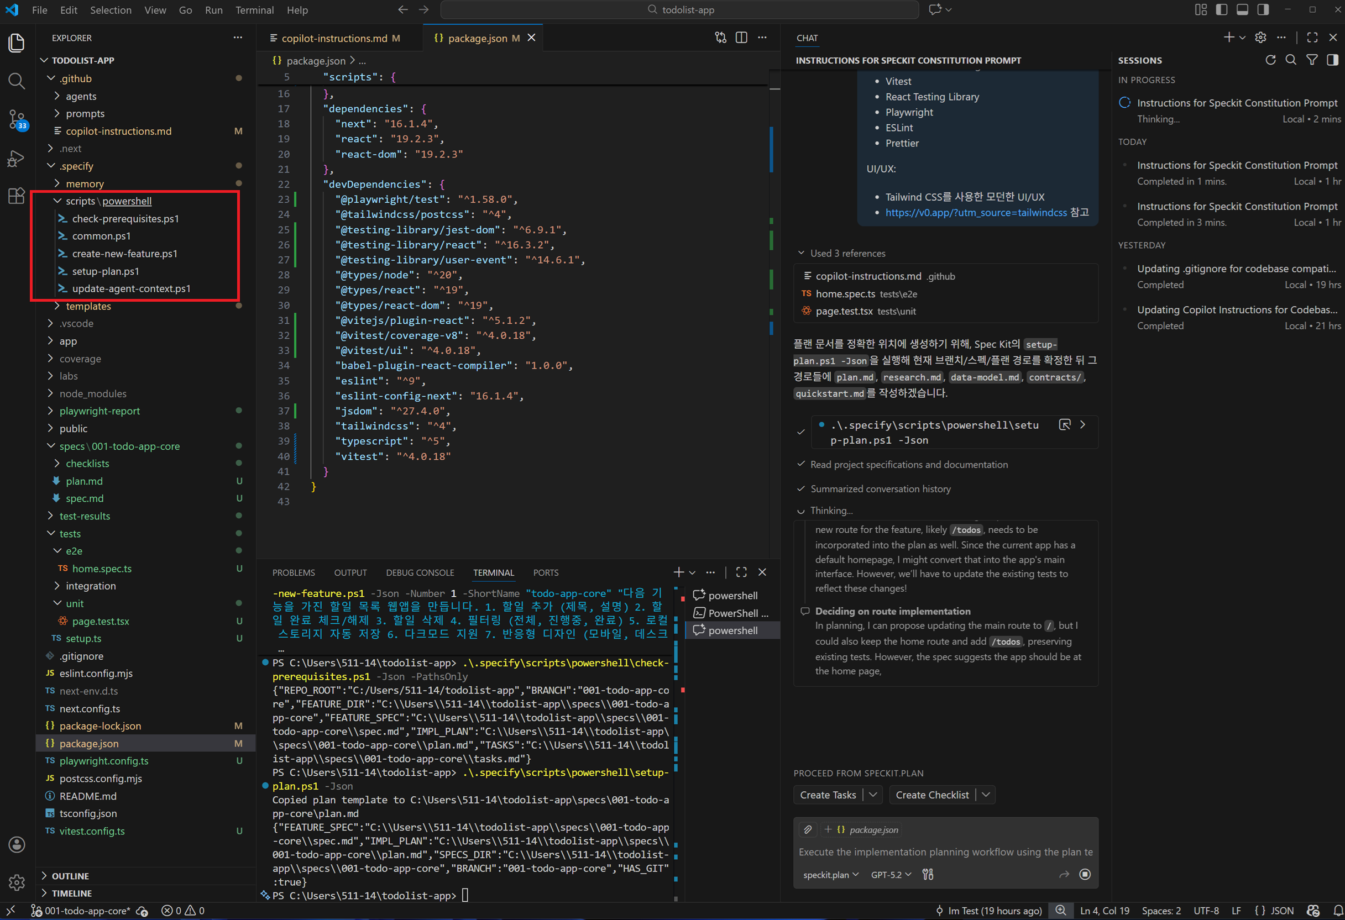The height and width of the screenshot is (920, 1345).
Task: Open the Terminal menu
Action: click(254, 10)
